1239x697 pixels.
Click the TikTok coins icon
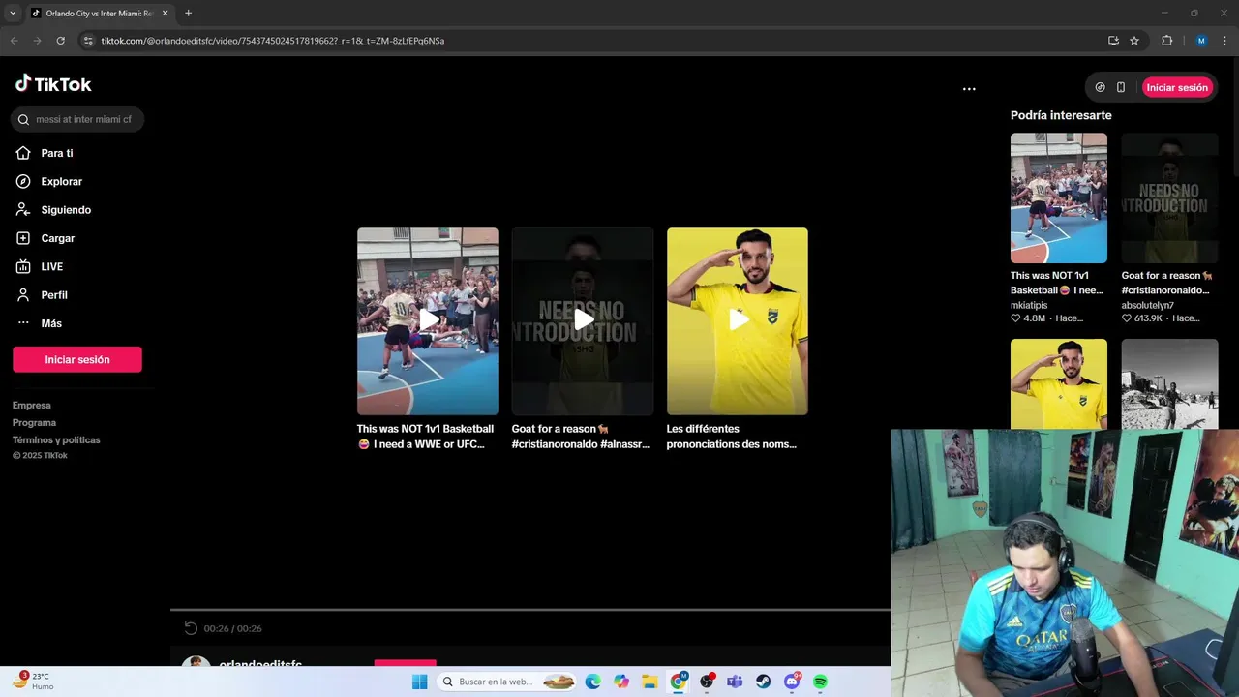click(1100, 87)
